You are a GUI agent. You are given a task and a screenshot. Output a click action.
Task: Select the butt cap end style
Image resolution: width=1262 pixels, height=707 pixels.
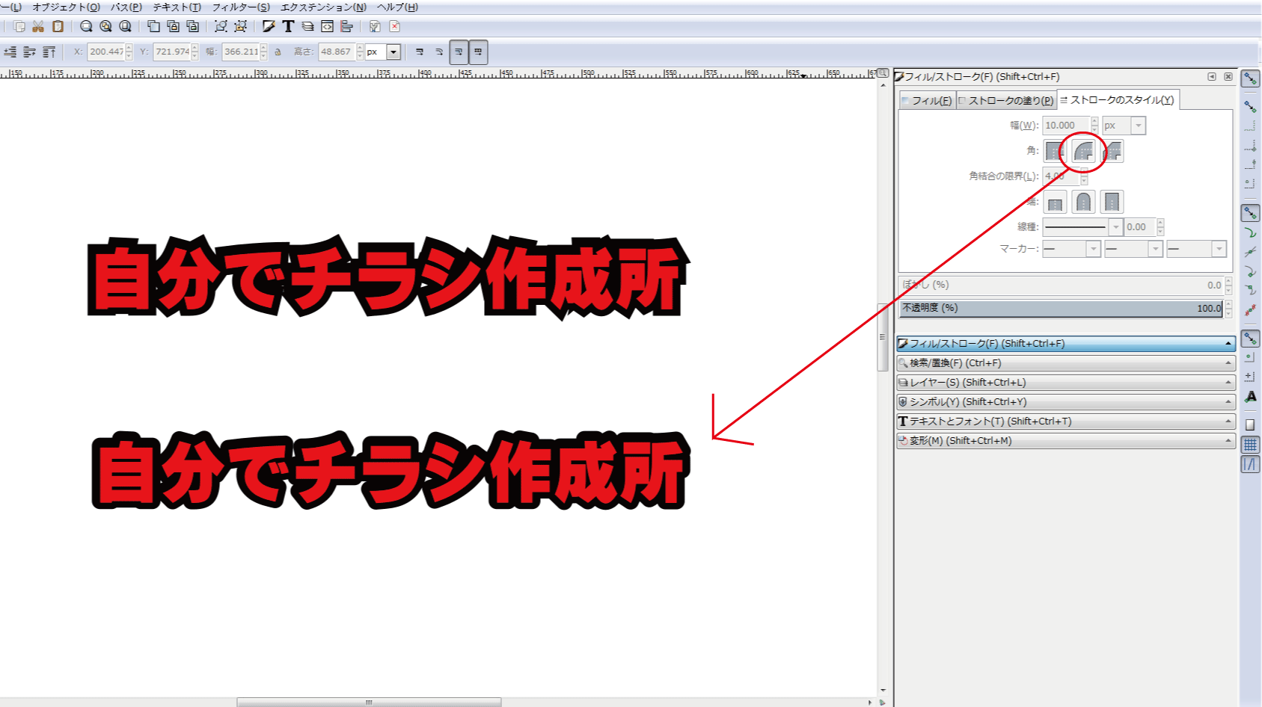[x=1055, y=202]
